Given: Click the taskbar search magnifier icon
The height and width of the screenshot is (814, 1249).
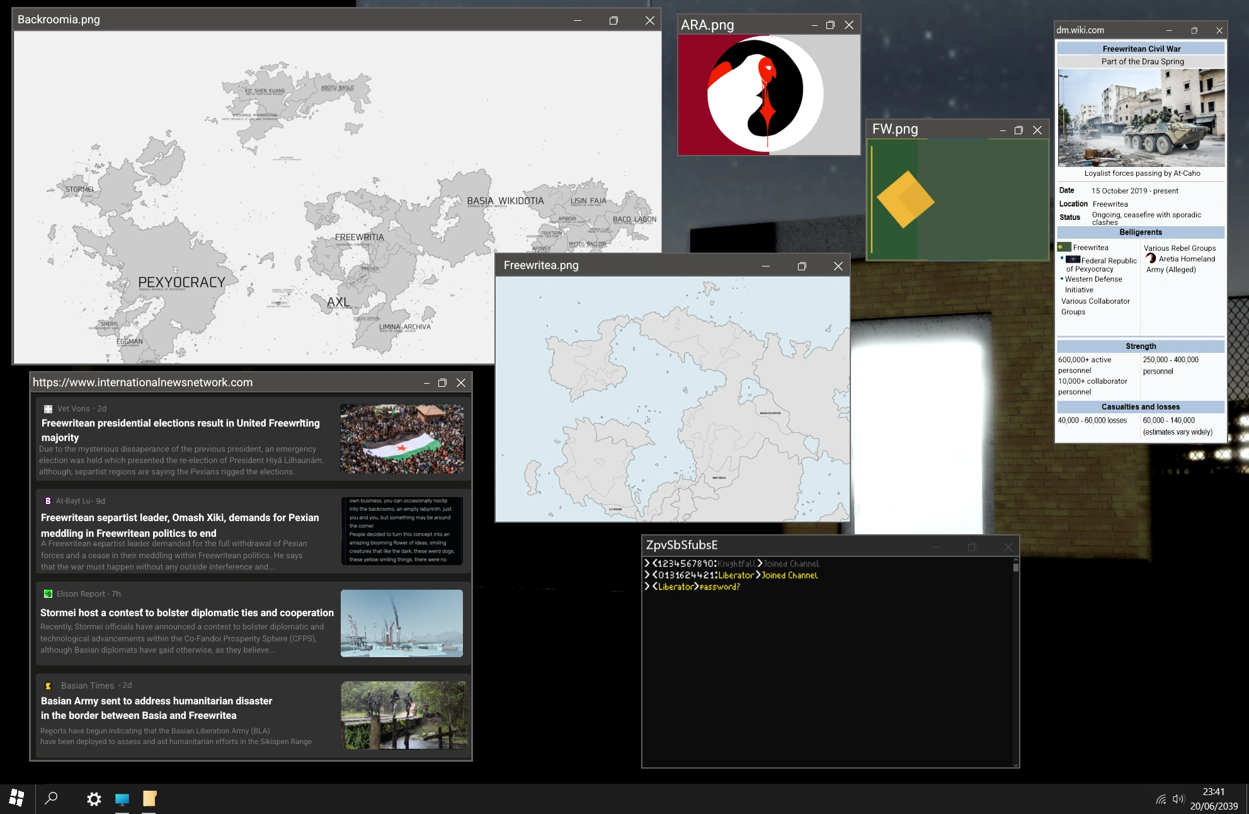Looking at the screenshot, I should pos(52,798).
